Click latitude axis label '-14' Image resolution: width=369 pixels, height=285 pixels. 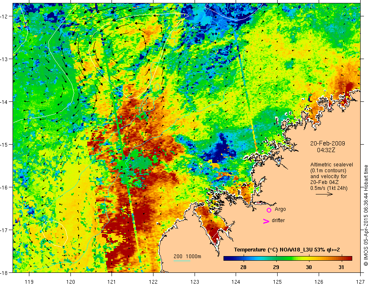pyautogui.click(x=4, y=102)
